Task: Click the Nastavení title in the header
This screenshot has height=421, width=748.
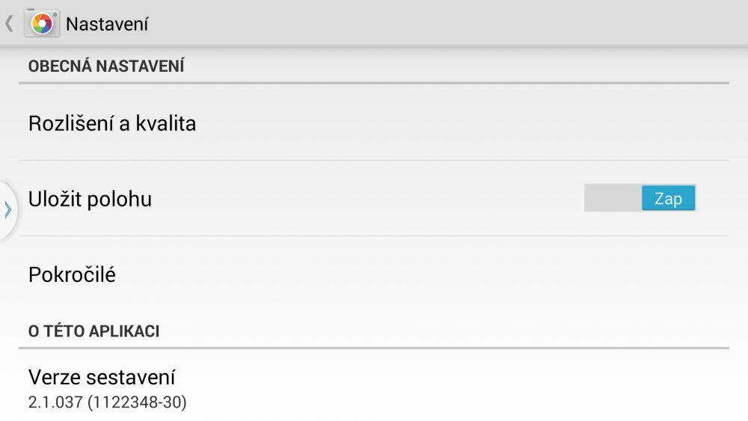Action: coord(107,24)
